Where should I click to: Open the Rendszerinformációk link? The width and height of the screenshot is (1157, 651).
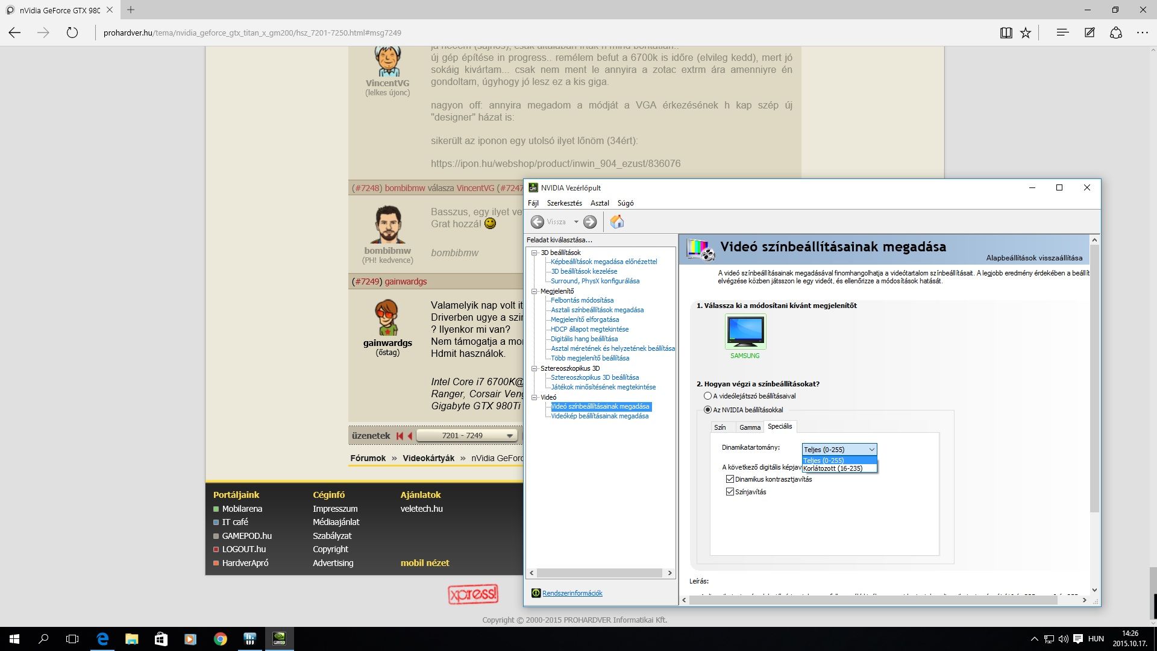pos(572,593)
